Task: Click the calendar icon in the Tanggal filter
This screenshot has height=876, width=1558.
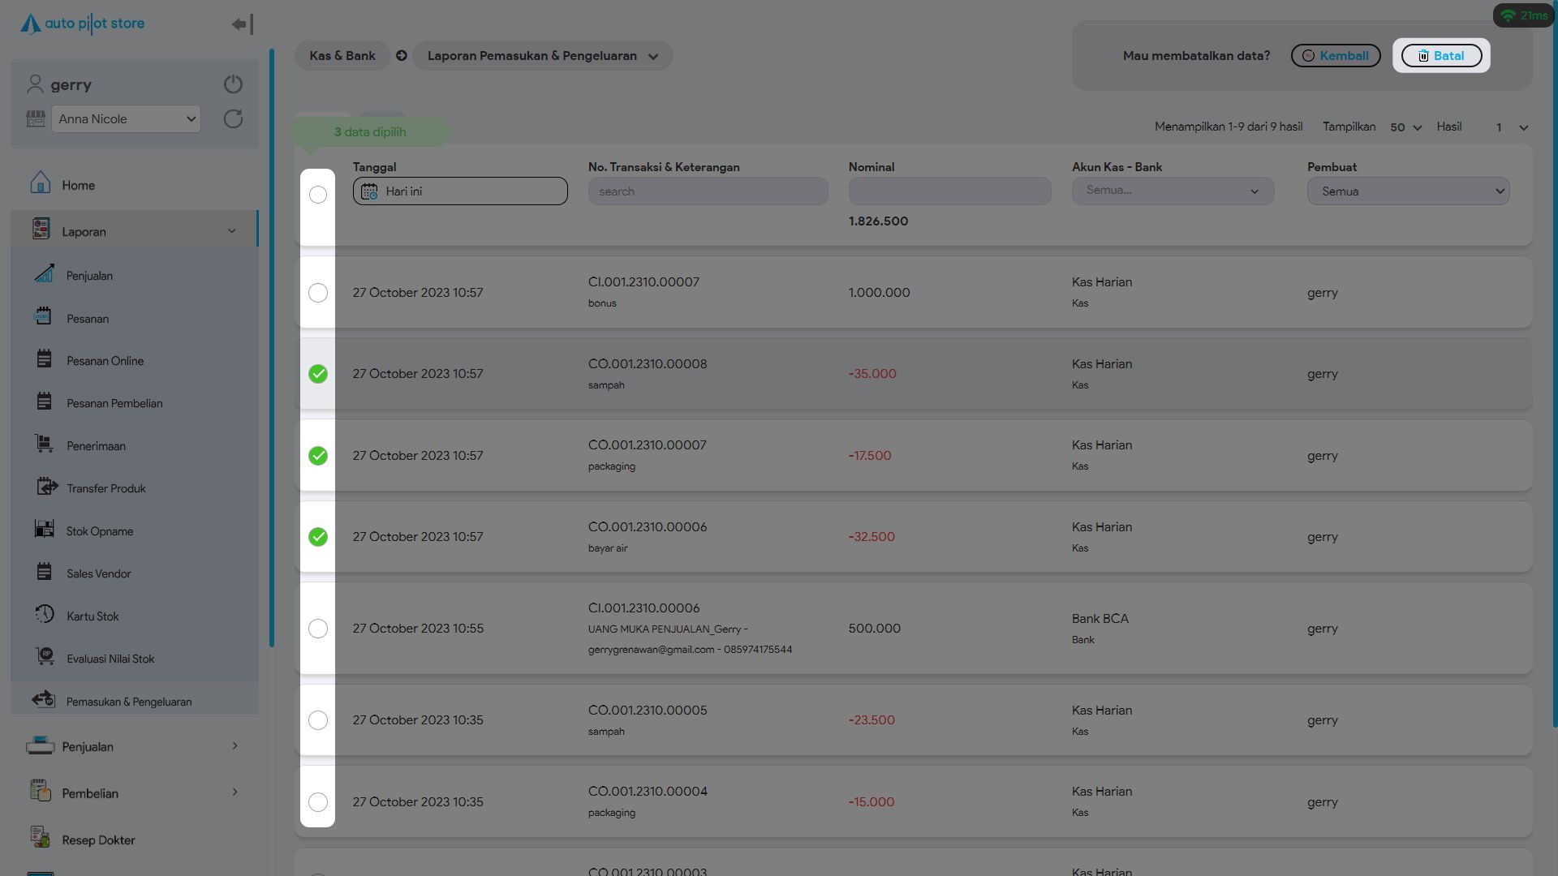Action: tap(369, 191)
